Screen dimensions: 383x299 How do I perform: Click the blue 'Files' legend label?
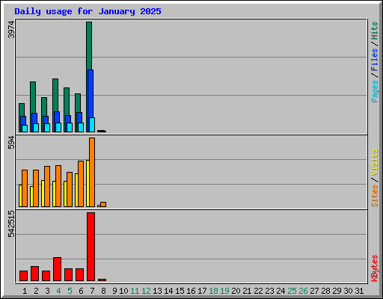tap(375, 60)
